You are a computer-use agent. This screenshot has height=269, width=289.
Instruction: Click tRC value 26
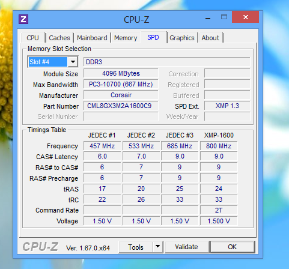141,199
